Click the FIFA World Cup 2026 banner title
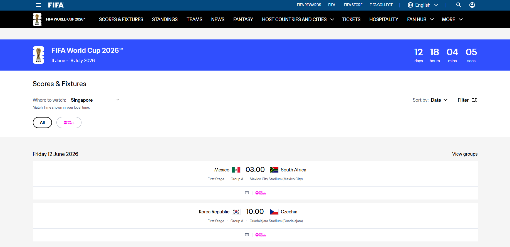Image resolution: width=510 pixels, height=247 pixels. pyautogui.click(x=87, y=50)
